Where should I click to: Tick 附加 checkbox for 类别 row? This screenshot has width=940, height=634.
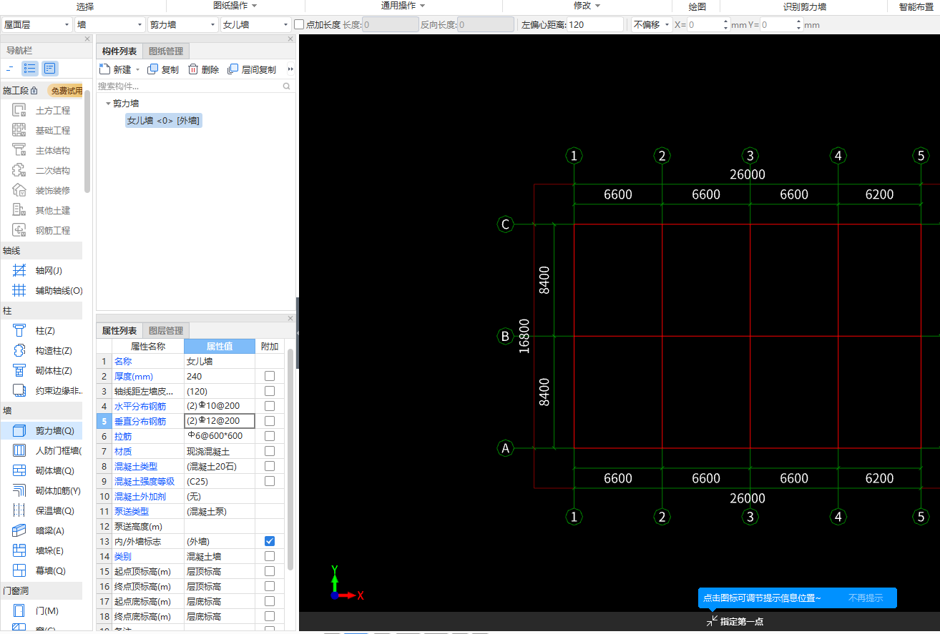[270, 556]
